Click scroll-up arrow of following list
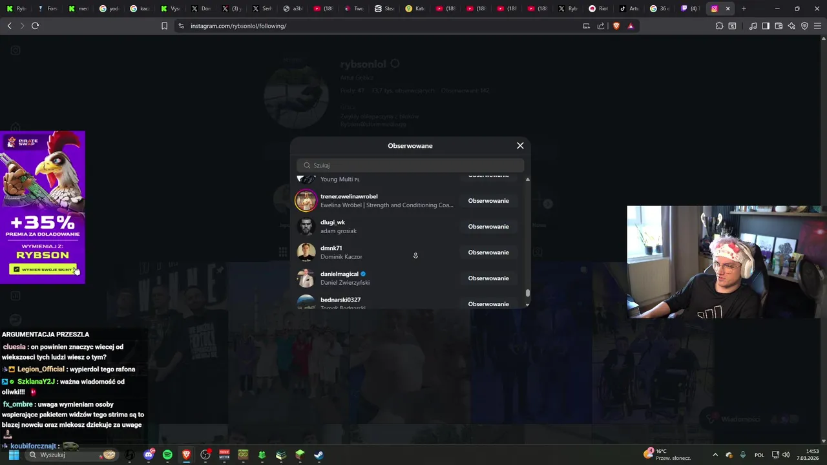 (528, 179)
